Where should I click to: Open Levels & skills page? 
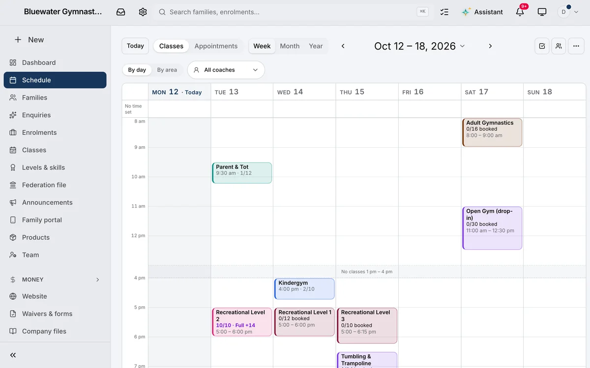[x=55, y=167]
